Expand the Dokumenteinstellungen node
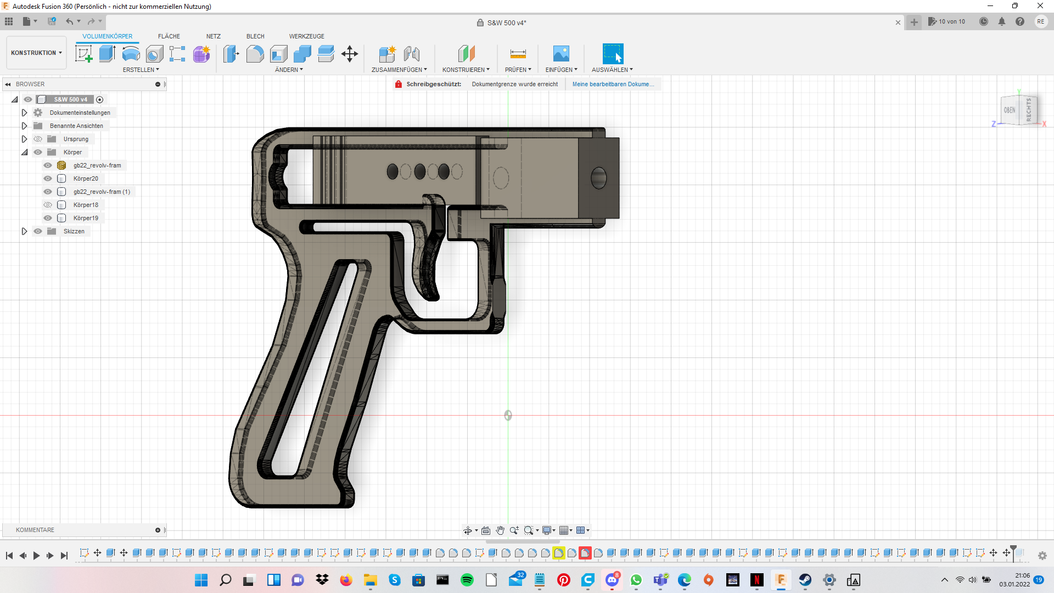The image size is (1054, 593). click(x=24, y=112)
